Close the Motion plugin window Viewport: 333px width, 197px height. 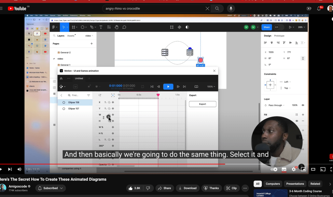point(214,71)
